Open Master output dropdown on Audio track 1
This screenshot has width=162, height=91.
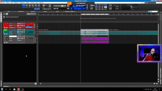[21, 28]
